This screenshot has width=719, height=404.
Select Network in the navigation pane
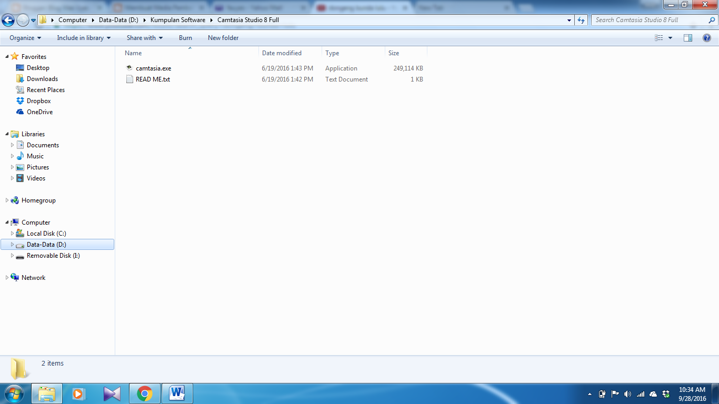click(x=33, y=278)
